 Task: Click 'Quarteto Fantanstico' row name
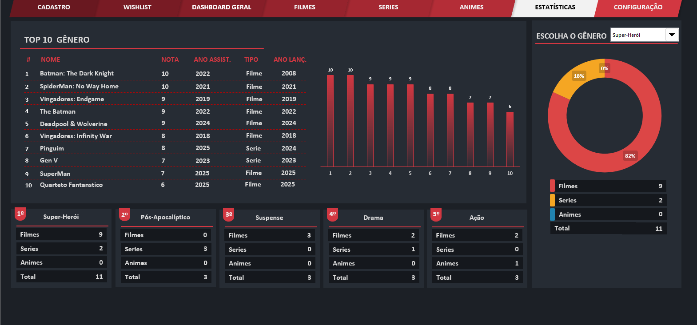tap(71, 185)
